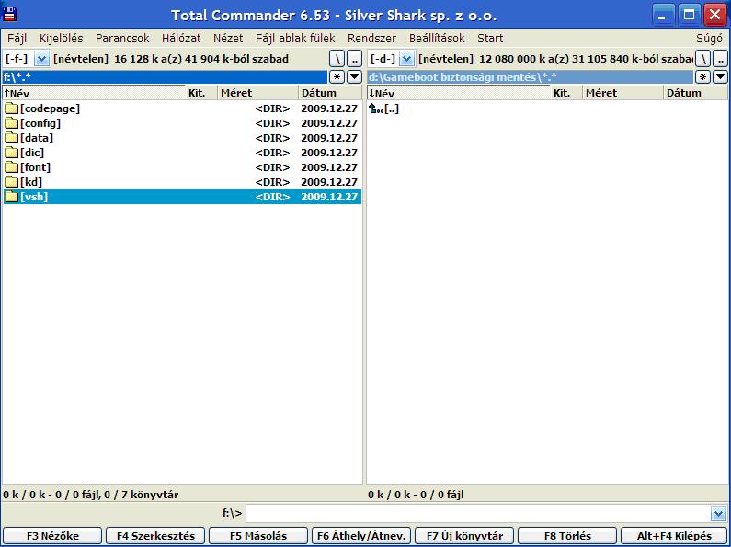Viewport: 731px width, 547px height.
Task: Open left panel directory history arrow
Action: pos(354,76)
